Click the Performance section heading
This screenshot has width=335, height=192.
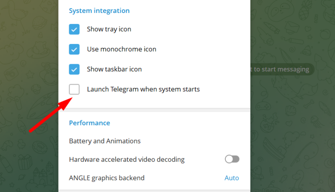coord(90,123)
